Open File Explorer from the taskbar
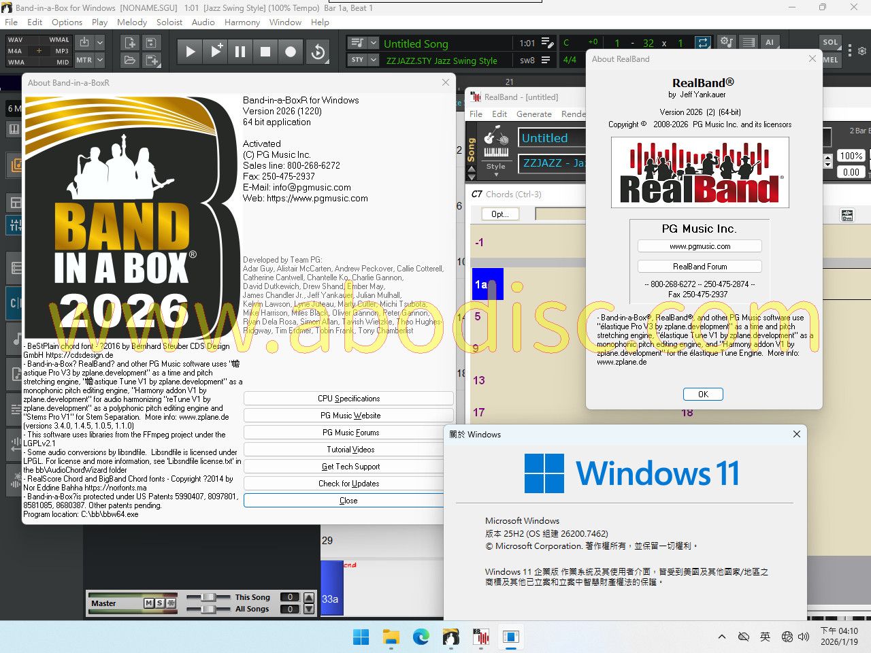This screenshot has width=871, height=653. pos(391,637)
